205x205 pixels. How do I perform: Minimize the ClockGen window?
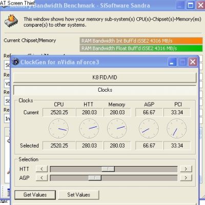pos(172,61)
